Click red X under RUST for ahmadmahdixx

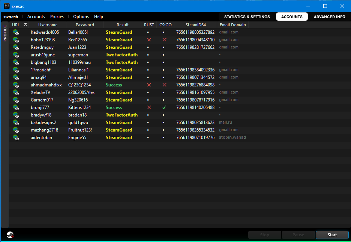pos(149,85)
